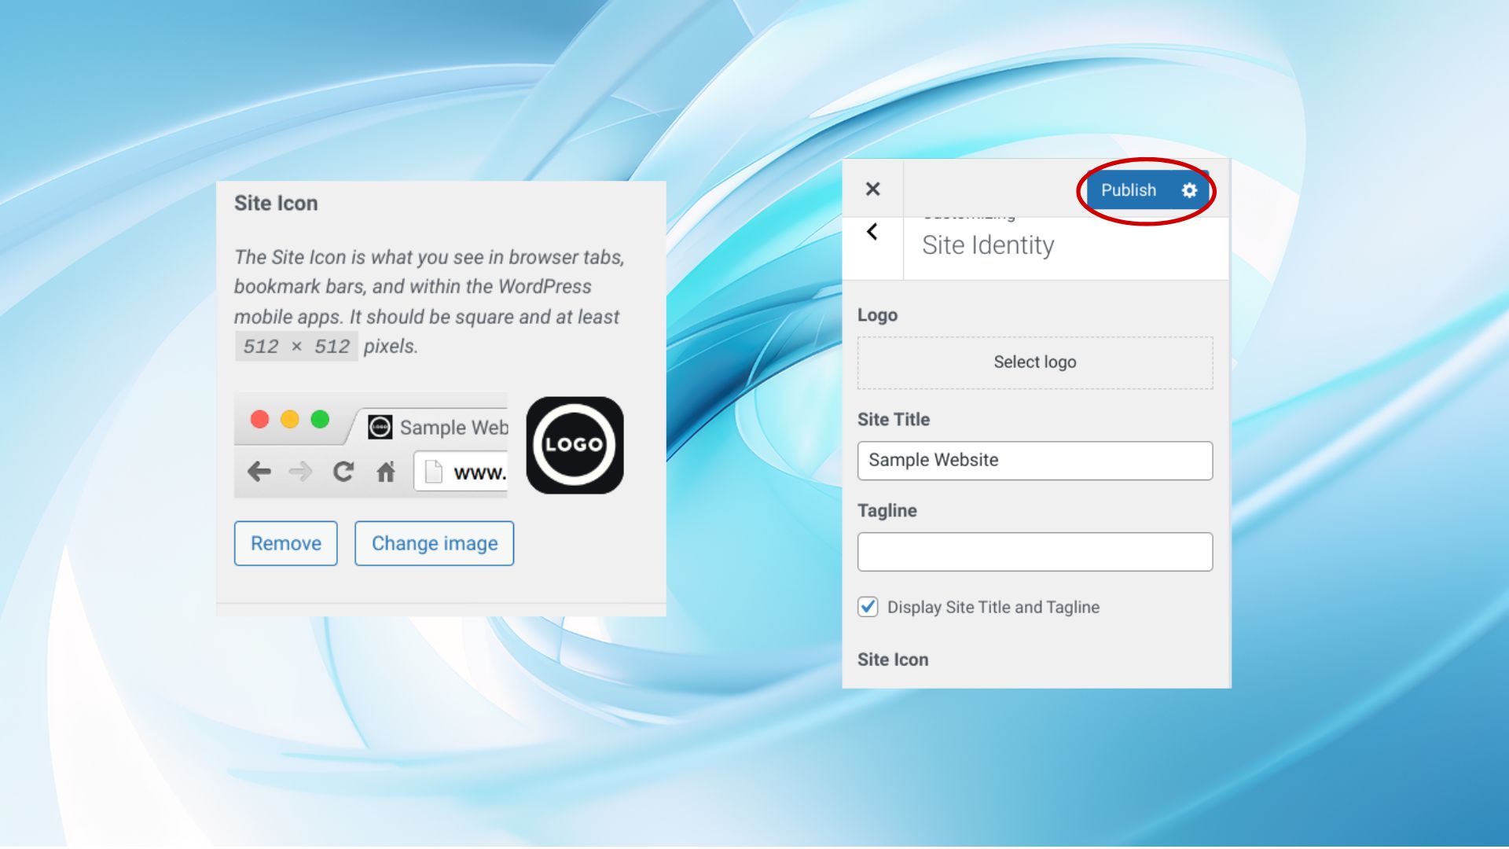Click the Publish button

click(x=1129, y=190)
